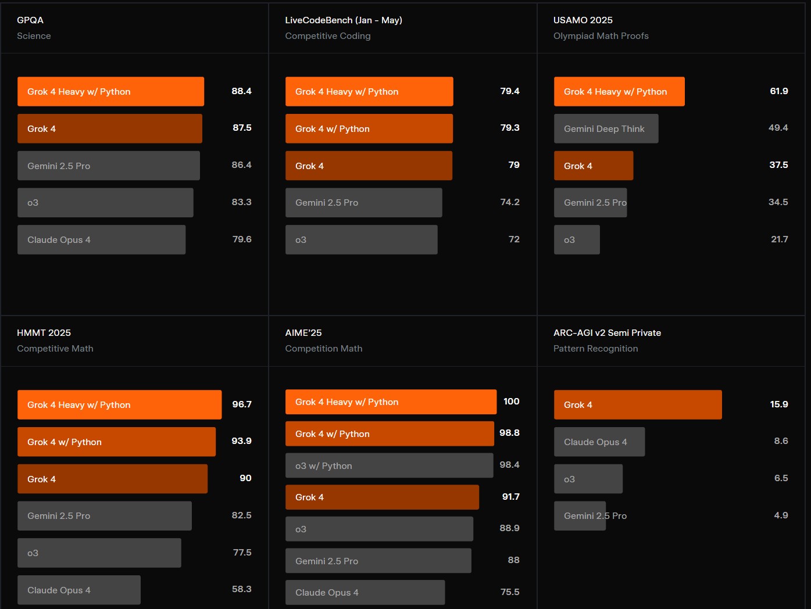Click Grok 4 Heavy w/ Python bar in LiveCodeBench
The image size is (811, 609).
369,91
